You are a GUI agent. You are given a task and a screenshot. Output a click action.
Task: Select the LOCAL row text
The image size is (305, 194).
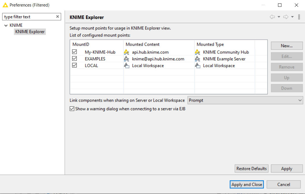pyautogui.click(x=91, y=66)
